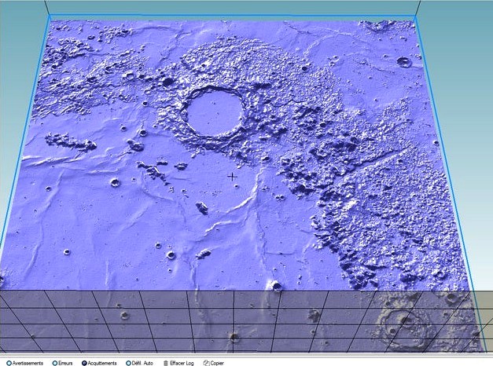Toggle the selected Acquittements filter

[x=85, y=363]
